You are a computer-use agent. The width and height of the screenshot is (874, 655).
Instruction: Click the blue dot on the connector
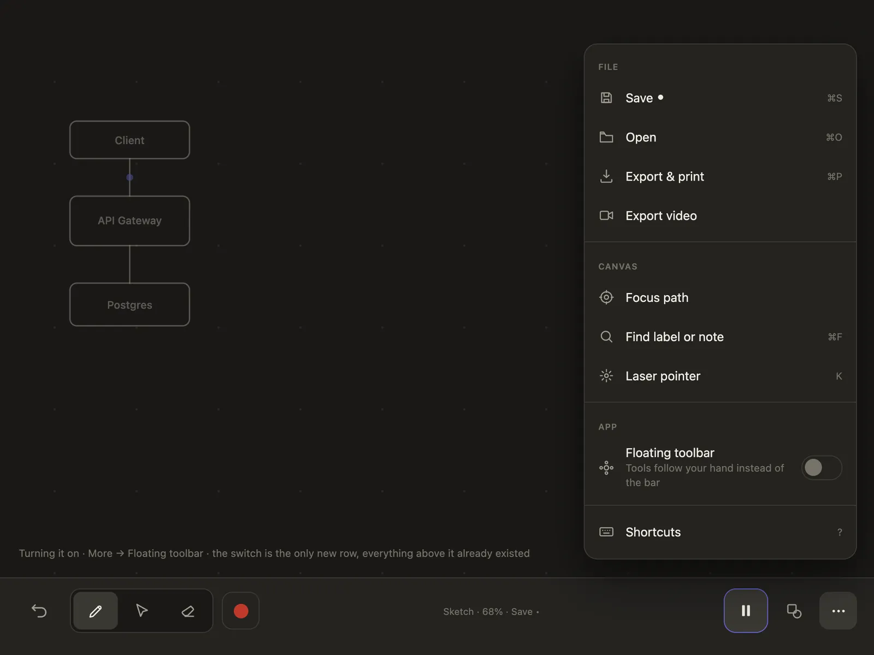pos(129,177)
